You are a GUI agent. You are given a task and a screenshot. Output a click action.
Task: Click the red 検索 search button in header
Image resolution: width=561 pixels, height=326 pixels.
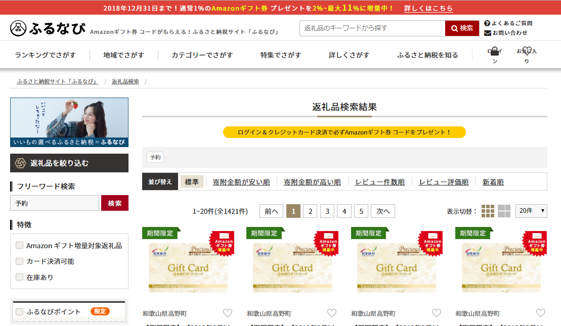tap(462, 28)
